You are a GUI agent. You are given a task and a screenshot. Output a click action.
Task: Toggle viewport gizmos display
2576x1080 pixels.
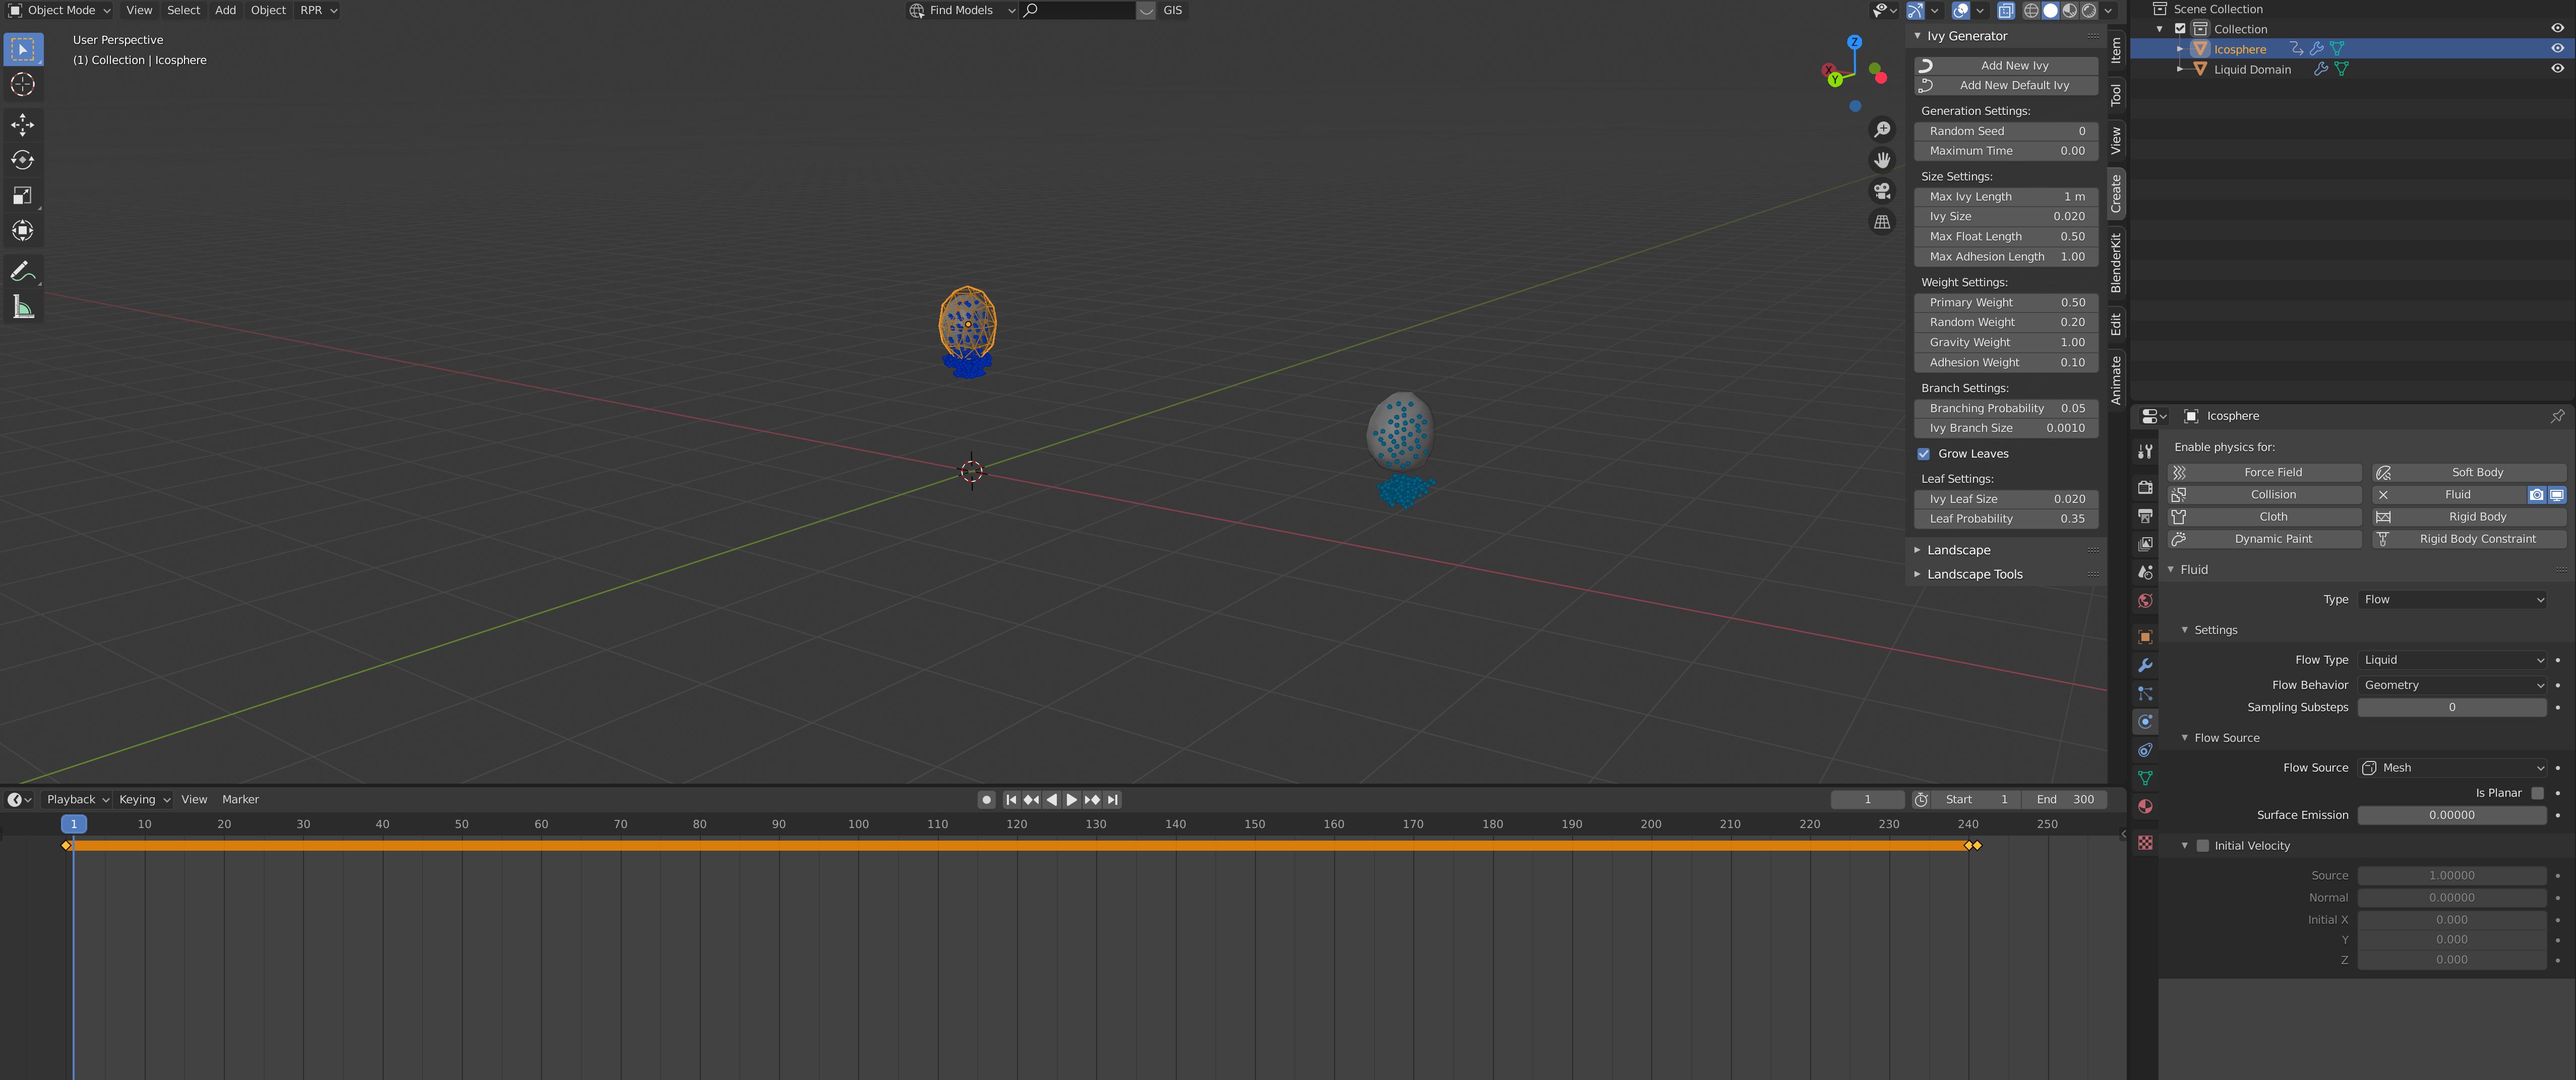coord(1915,10)
